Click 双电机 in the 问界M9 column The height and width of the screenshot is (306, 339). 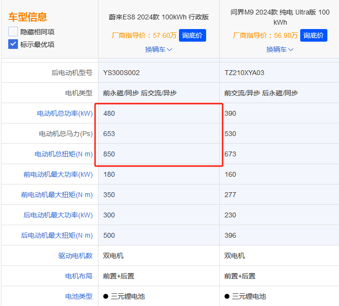(x=234, y=256)
